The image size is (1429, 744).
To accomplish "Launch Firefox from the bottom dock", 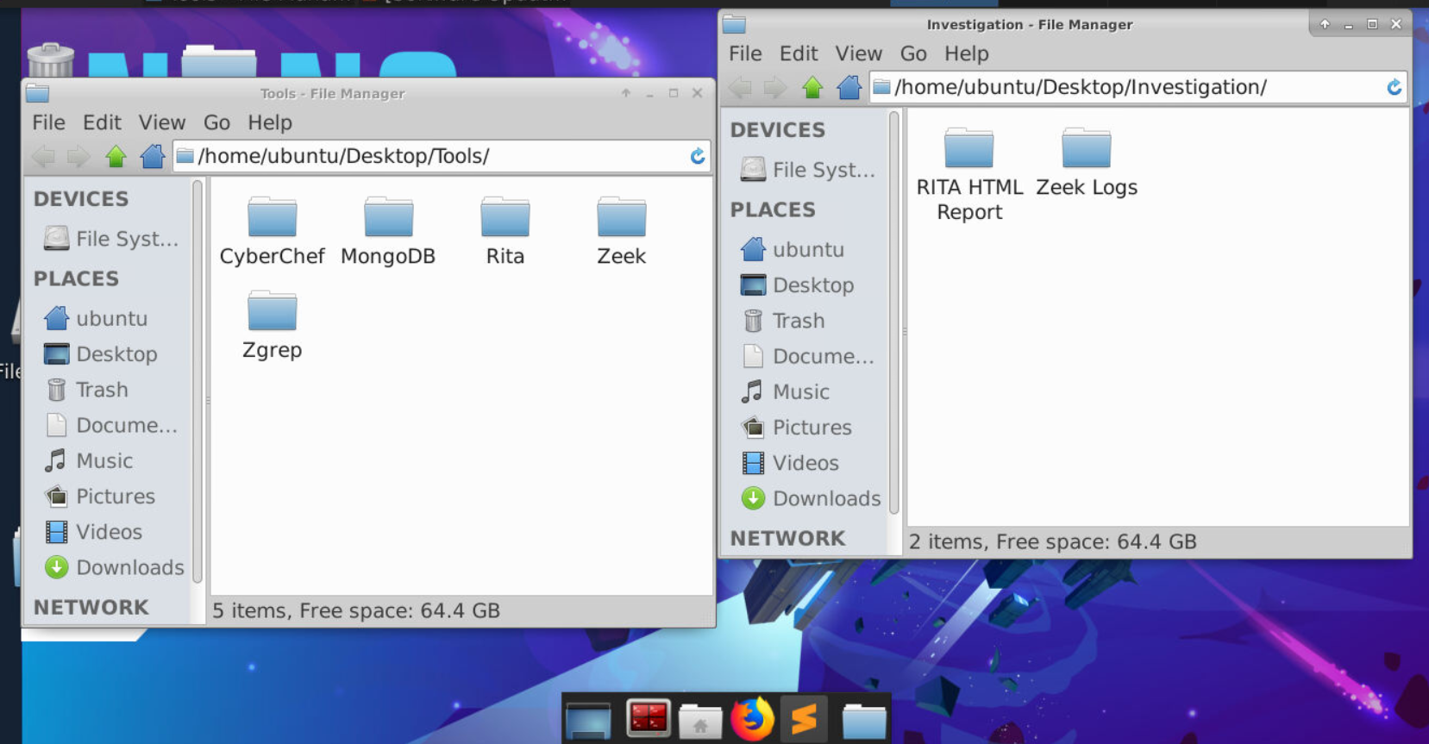I will click(x=753, y=718).
